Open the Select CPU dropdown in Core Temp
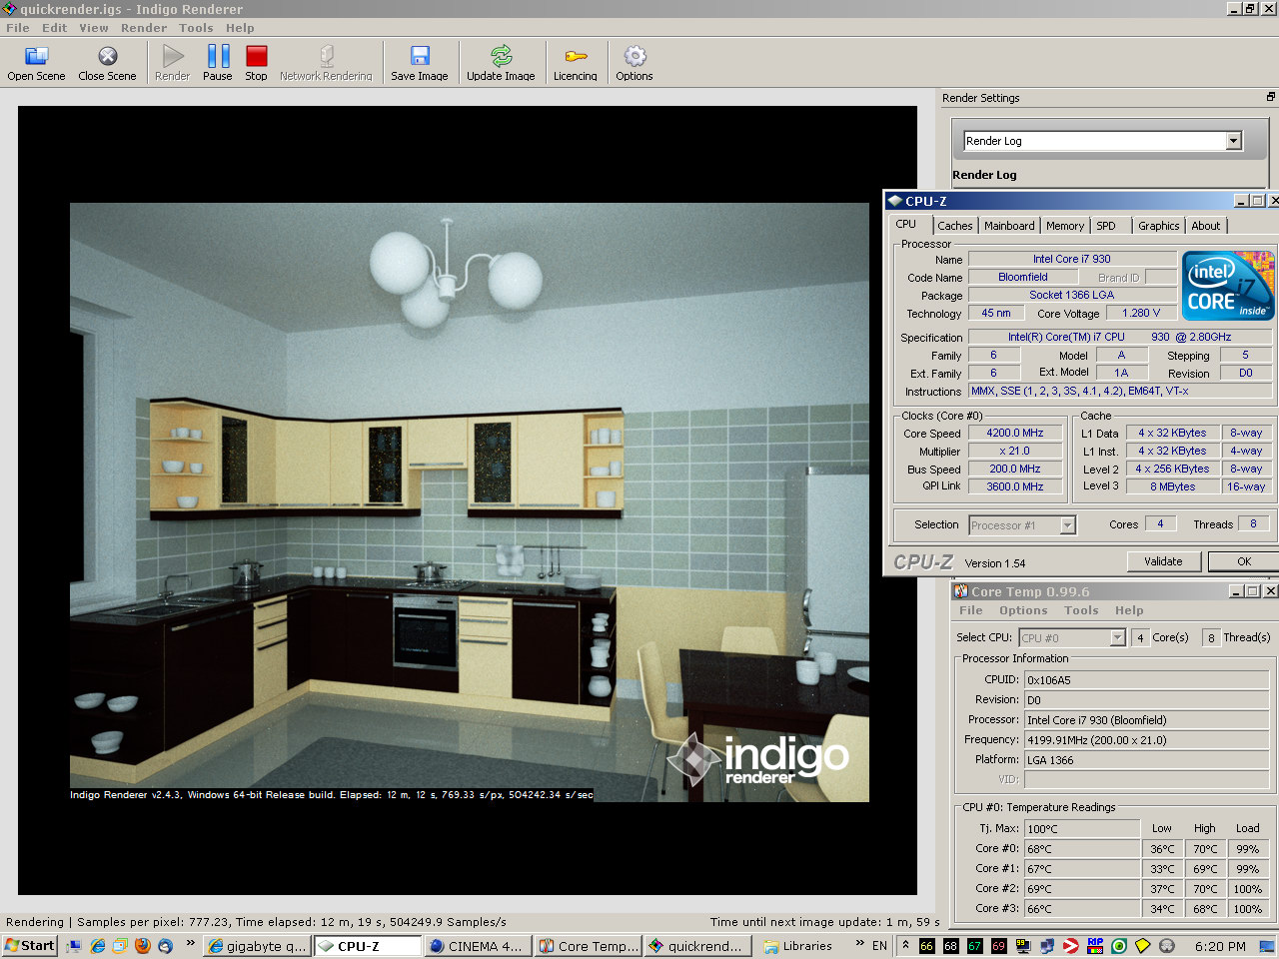The height and width of the screenshot is (959, 1279). pos(1118,637)
